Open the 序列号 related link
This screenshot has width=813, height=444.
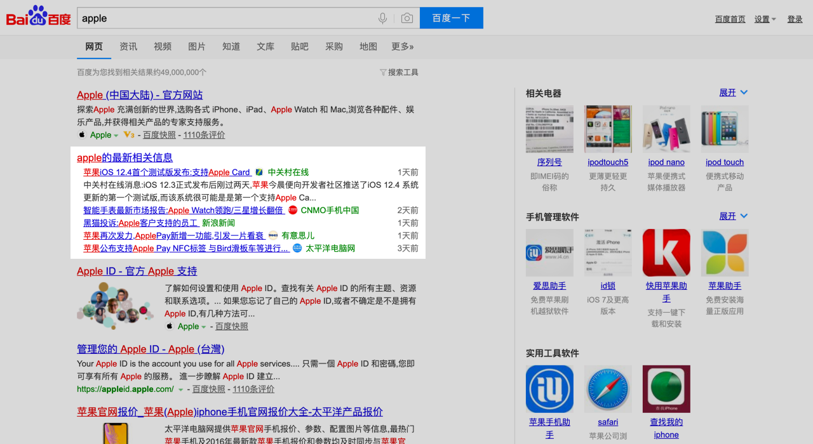549,162
